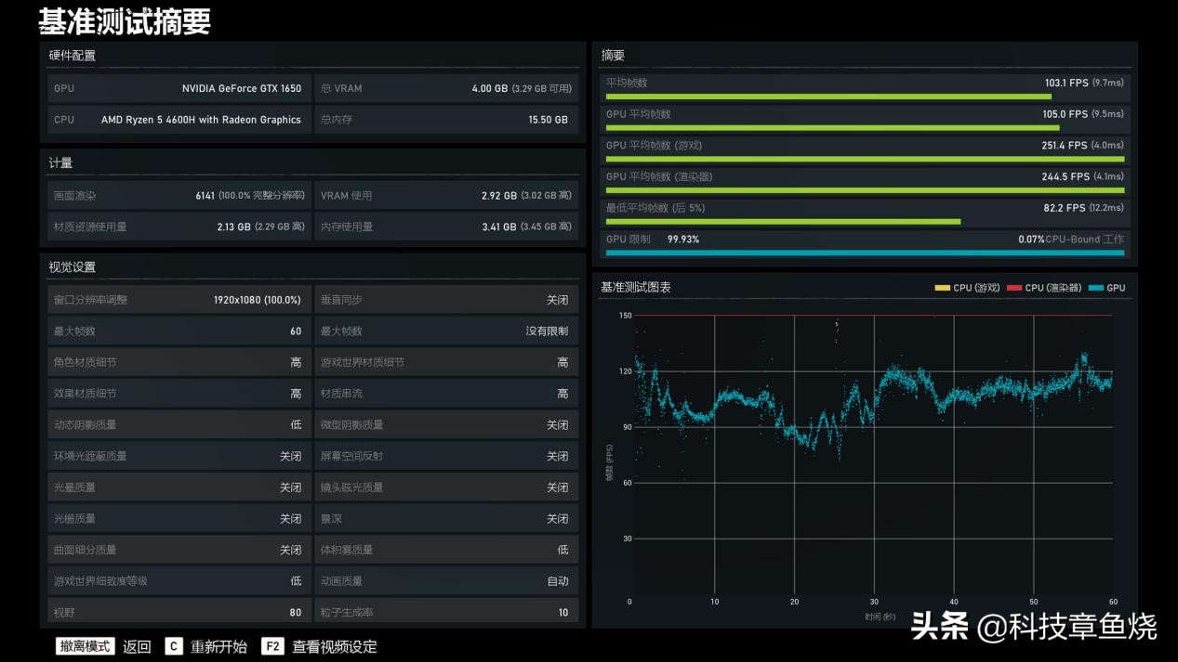1178x662 pixels.
Task: Click the C key icon
Action: coord(174,646)
